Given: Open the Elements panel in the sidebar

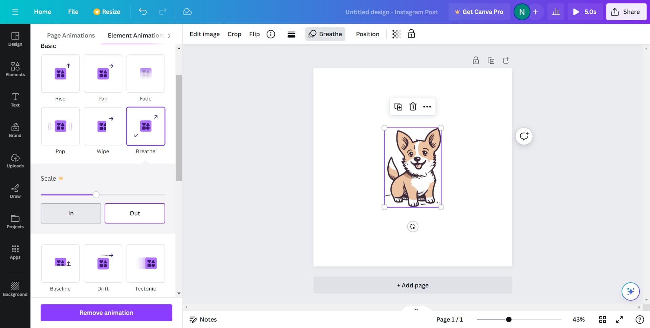Looking at the screenshot, I should [15, 69].
